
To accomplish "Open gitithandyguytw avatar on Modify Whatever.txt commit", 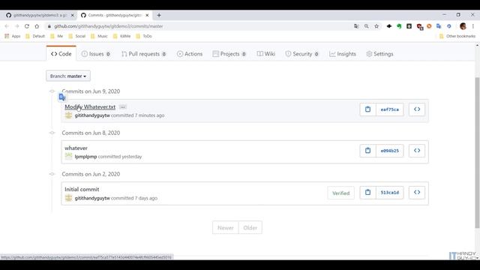I will [x=68, y=115].
